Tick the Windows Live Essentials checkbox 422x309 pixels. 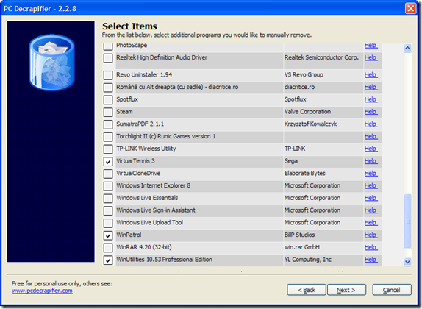(x=108, y=199)
